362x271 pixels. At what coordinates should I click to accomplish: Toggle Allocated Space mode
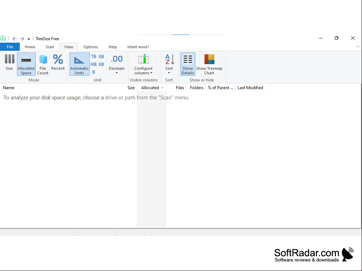coord(26,64)
